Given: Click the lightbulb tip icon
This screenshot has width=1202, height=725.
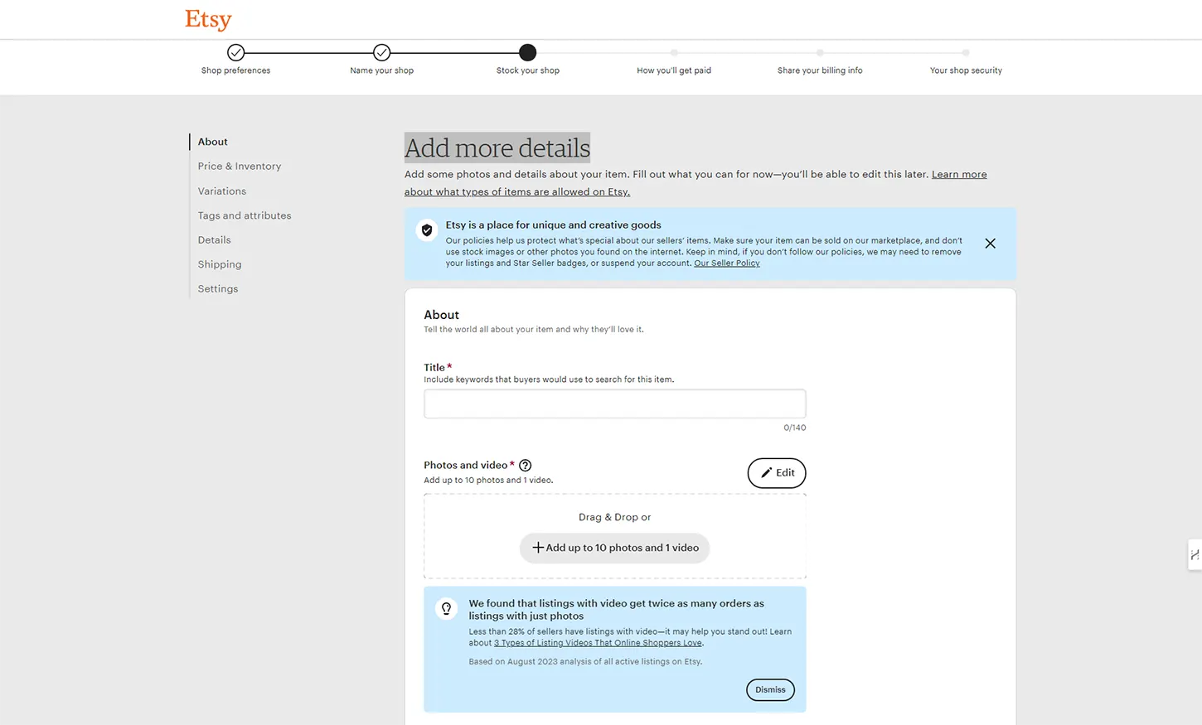Looking at the screenshot, I should click(x=446, y=609).
